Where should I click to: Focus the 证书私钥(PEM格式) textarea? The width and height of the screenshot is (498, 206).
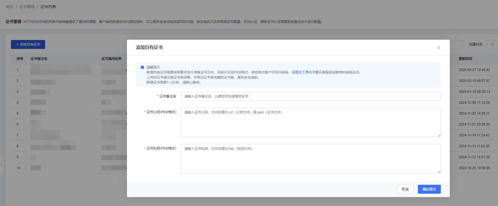click(311, 159)
